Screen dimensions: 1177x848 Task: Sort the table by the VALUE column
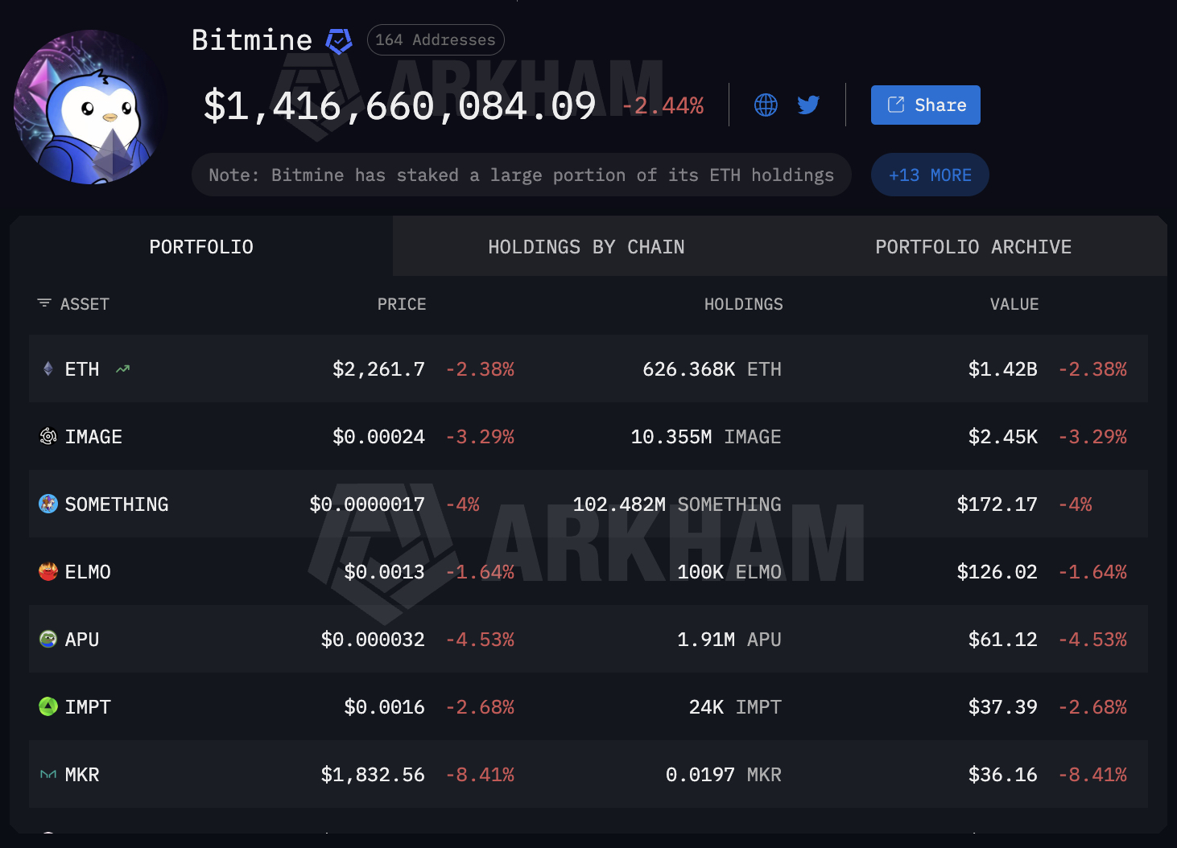tap(1014, 303)
